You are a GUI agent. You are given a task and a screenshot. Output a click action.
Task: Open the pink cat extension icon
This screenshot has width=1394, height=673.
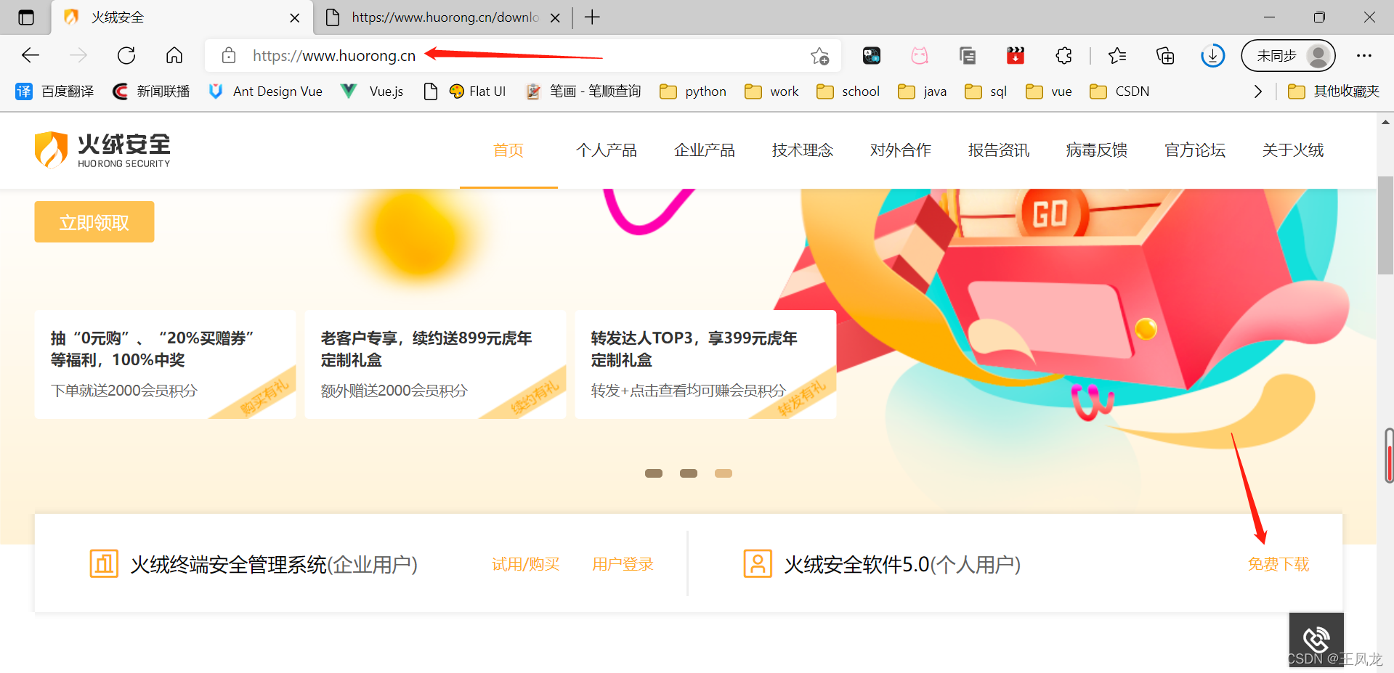(920, 55)
